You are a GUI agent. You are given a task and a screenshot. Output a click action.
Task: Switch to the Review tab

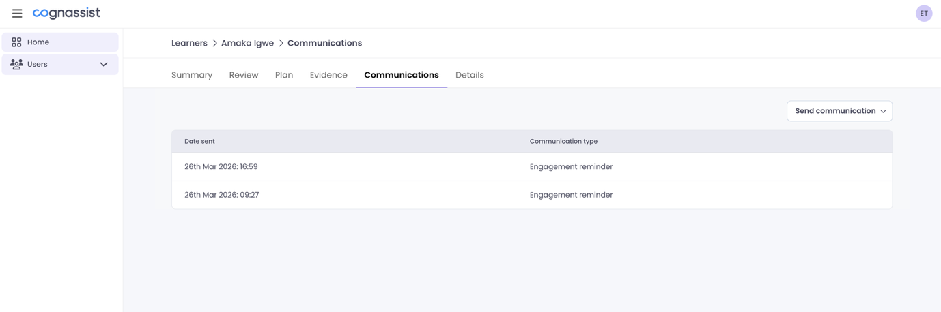pos(244,75)
